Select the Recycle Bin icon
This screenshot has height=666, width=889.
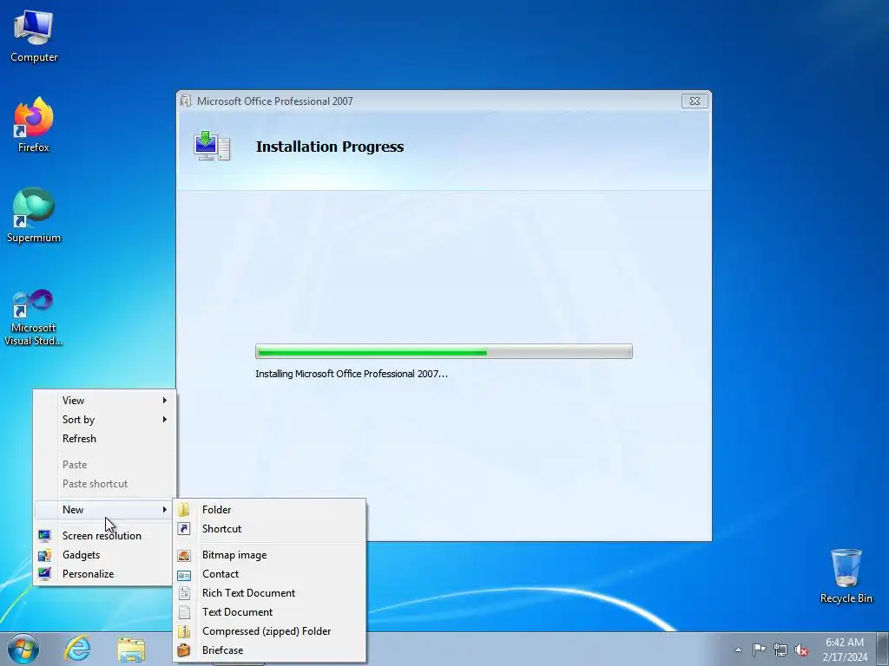pos(846,576)
